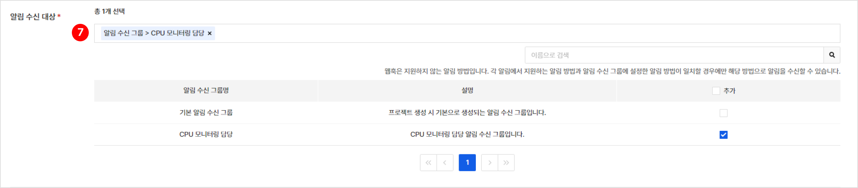Image resolution: width=858 pixels, height=188 pixels.
Task: Uncheck the CPU 모니터링 담당 row checkbox
Action: pyautogui.click(x=723, y=135)
